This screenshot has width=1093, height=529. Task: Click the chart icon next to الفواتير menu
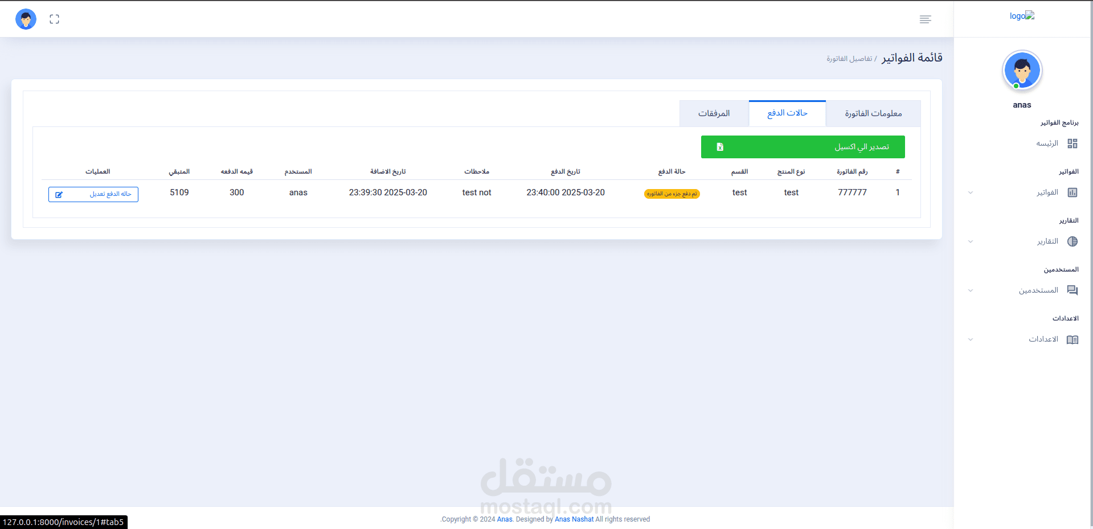point(1072,192)
